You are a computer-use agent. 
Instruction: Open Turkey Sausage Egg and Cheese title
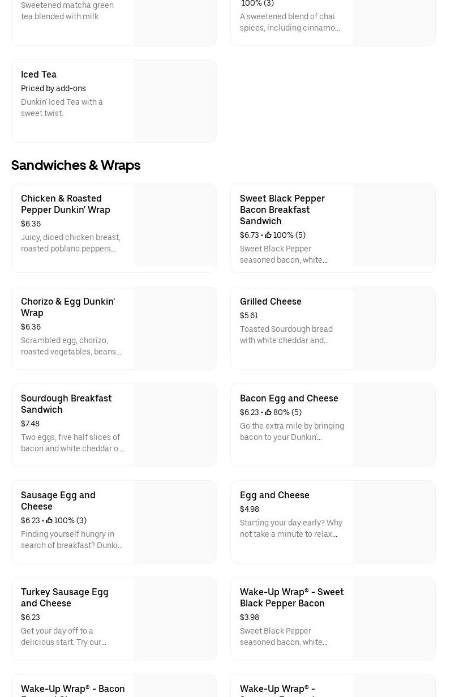(x=65, y=597)
